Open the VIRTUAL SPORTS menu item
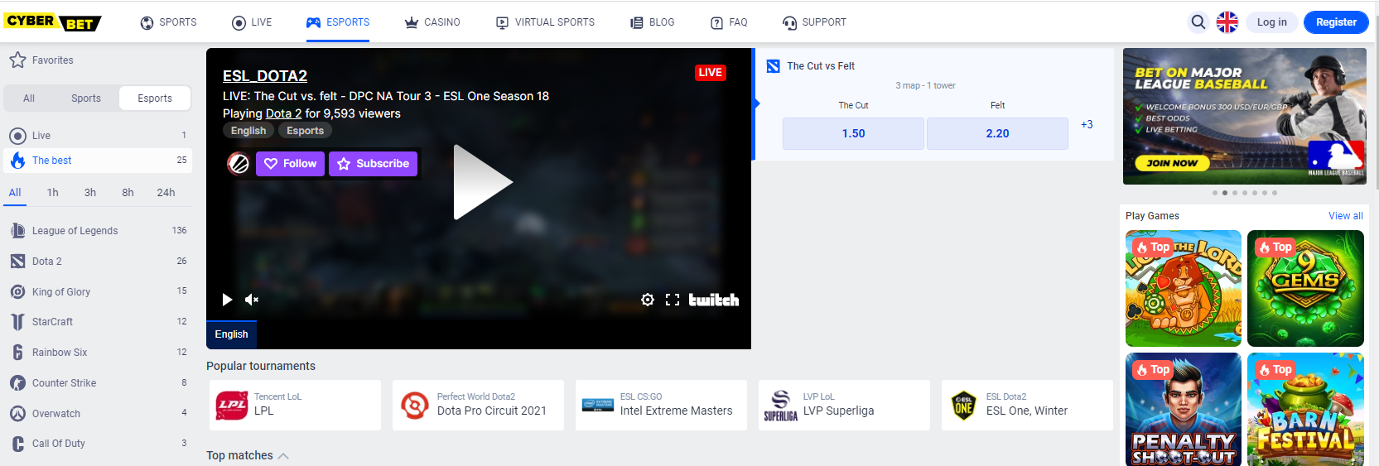The height and width of the screenshot is (466, 1379). 545,22
